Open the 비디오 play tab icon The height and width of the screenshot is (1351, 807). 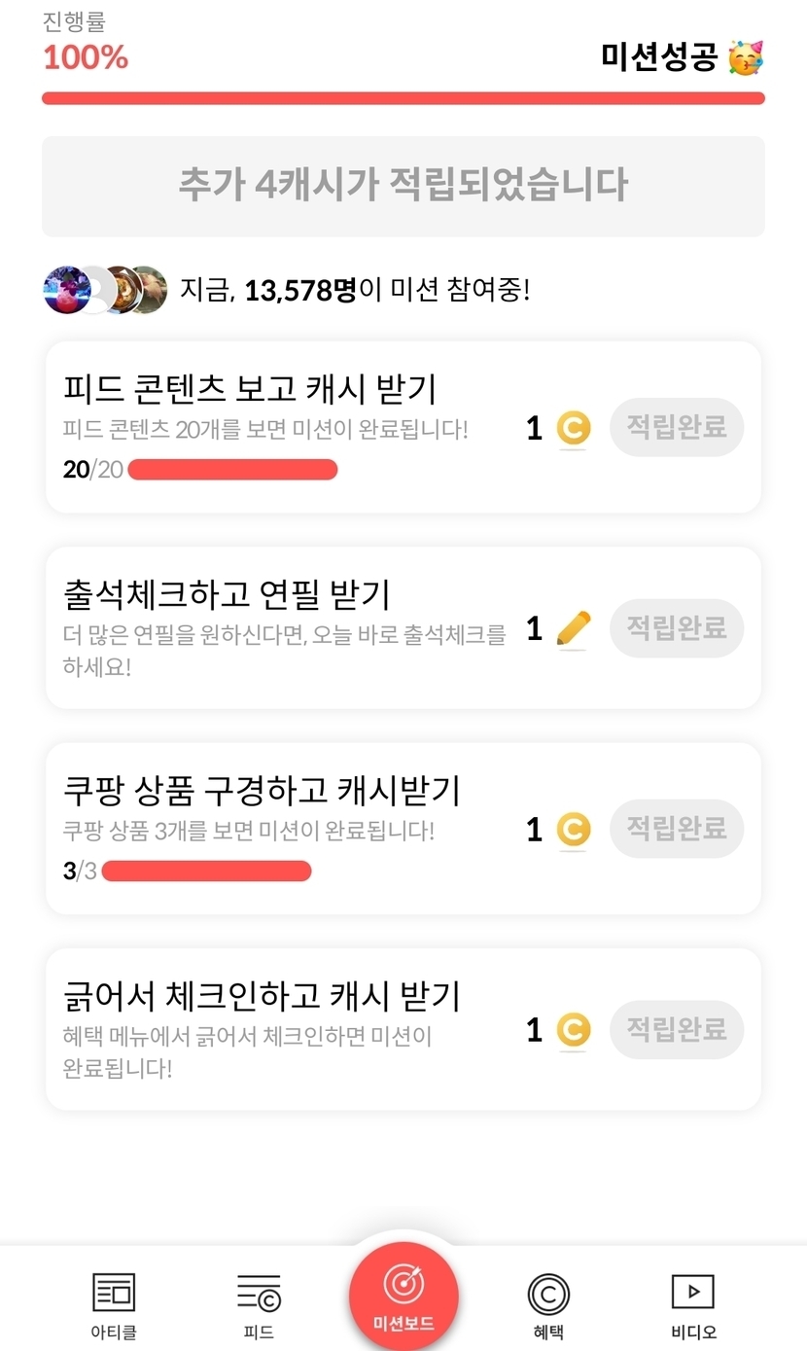click(x=693, y=1294)
